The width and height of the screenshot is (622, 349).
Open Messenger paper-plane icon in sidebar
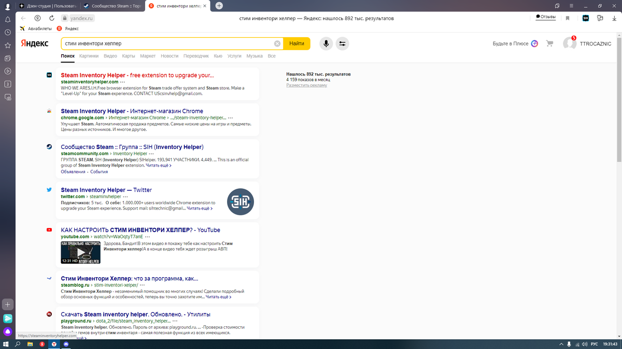(8, 318)
